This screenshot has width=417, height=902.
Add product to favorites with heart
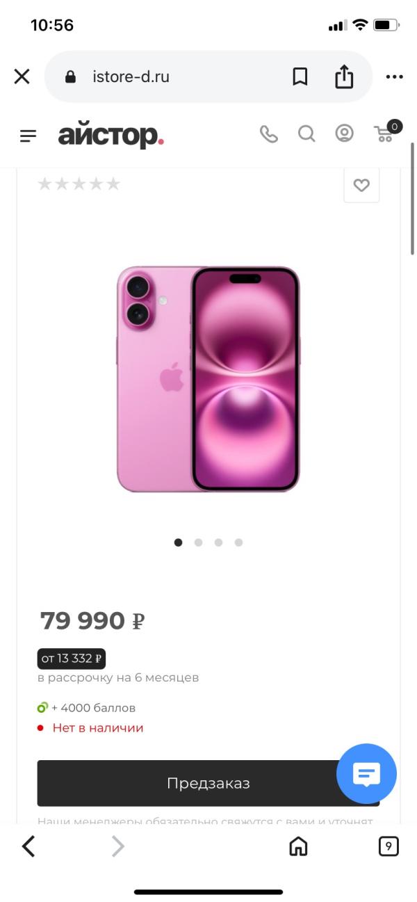pos(361,185)
